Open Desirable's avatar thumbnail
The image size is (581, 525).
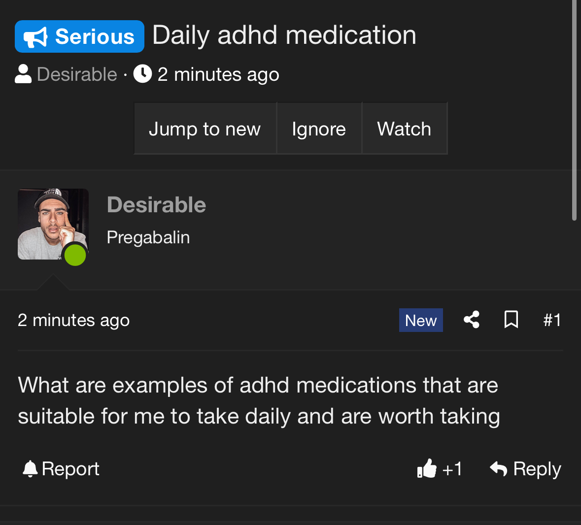pos(53,224)
